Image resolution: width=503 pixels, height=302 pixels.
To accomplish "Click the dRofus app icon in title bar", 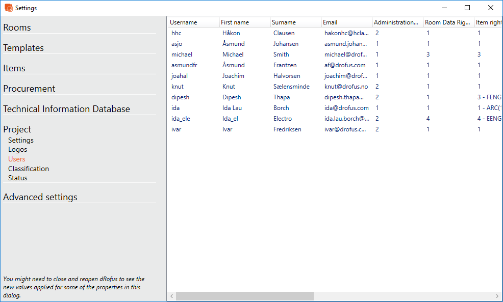I will (8, 8).
